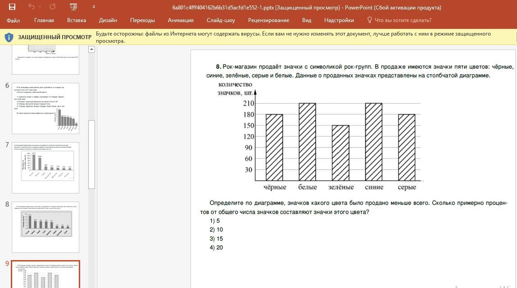Open the Вставка ribbon tab
The height and width of the screenshot is (288, 517).
click(76, 20)
